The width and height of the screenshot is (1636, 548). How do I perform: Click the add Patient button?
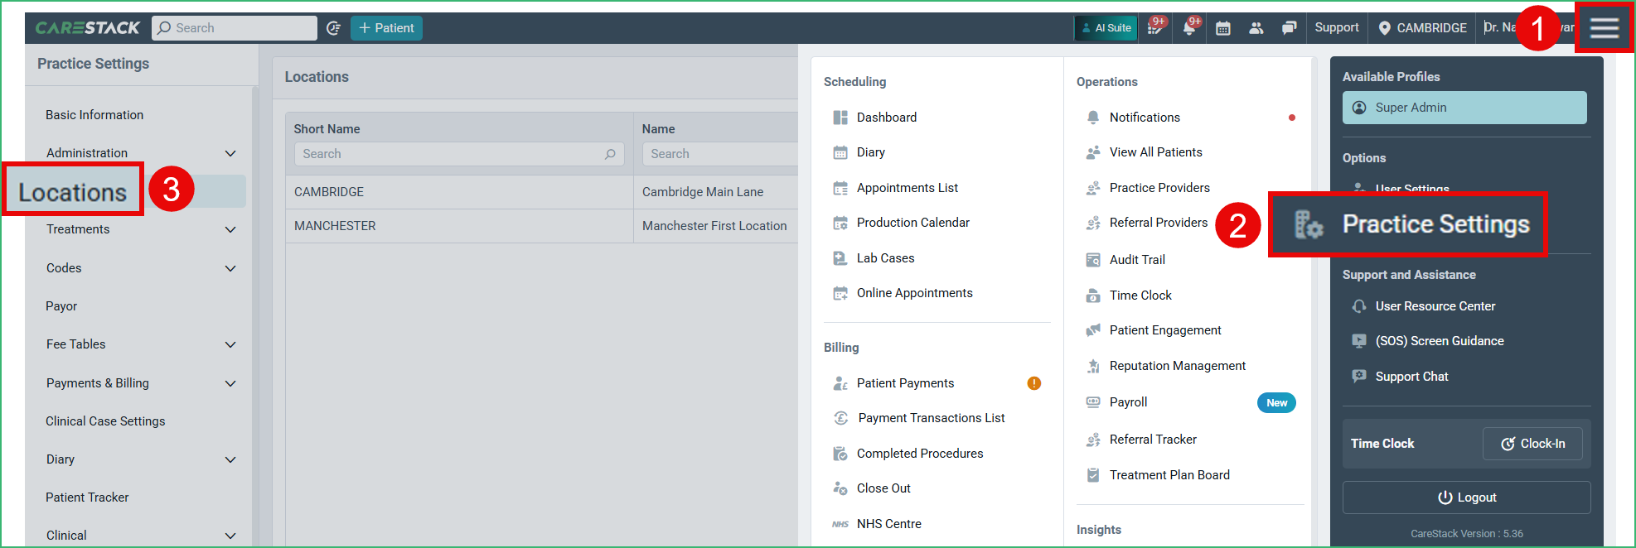tap(386, 28)
